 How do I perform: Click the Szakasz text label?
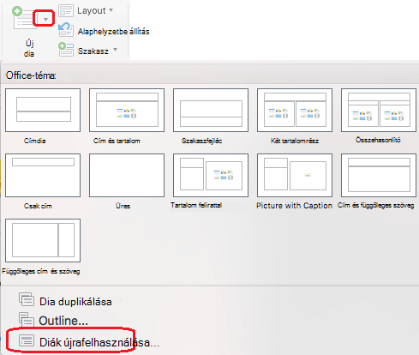[x=93, y=51]
